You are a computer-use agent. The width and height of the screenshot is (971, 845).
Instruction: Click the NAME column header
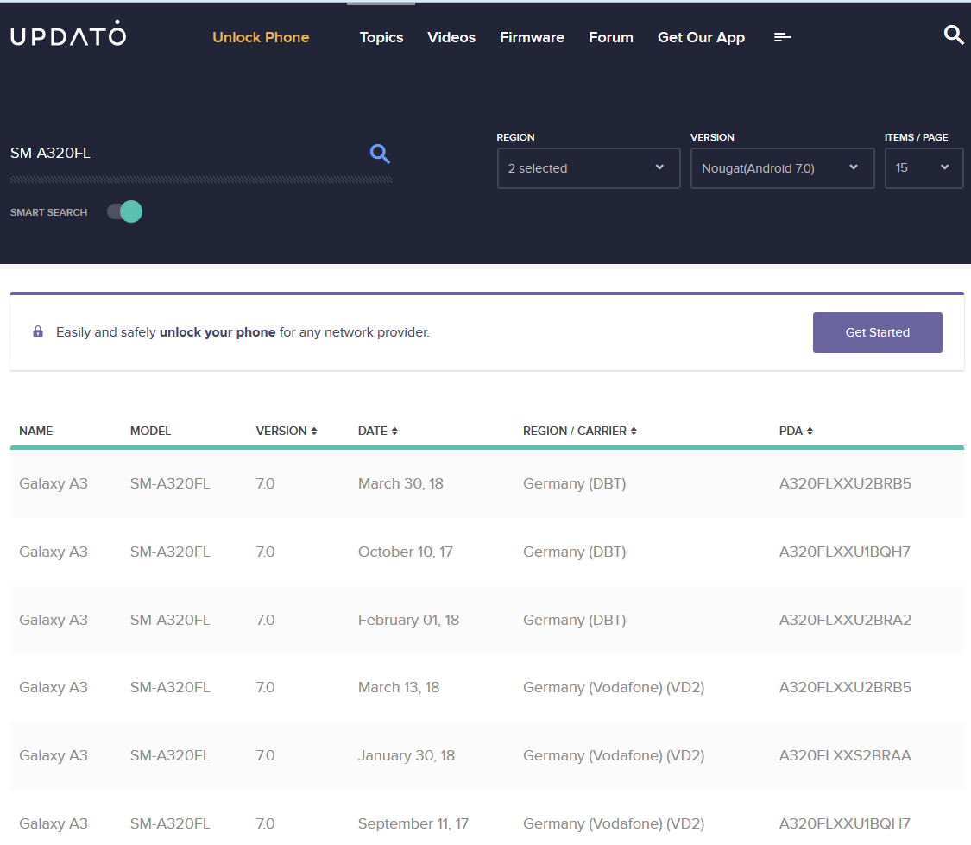36,431
